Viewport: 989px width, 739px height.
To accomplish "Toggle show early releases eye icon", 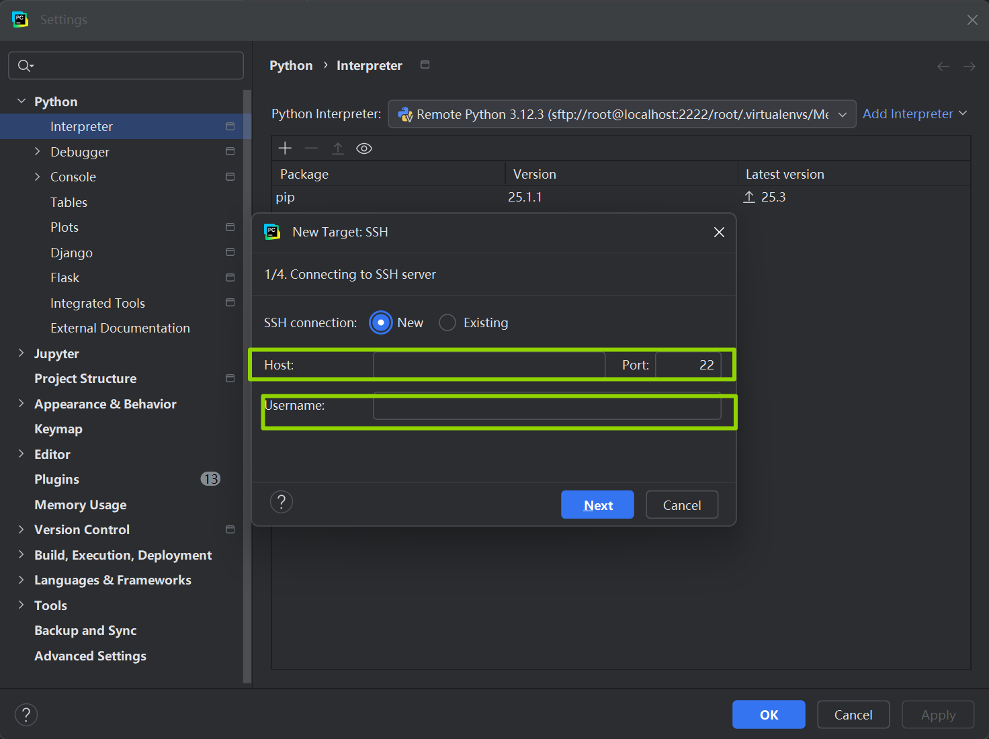I will point(364,148).
